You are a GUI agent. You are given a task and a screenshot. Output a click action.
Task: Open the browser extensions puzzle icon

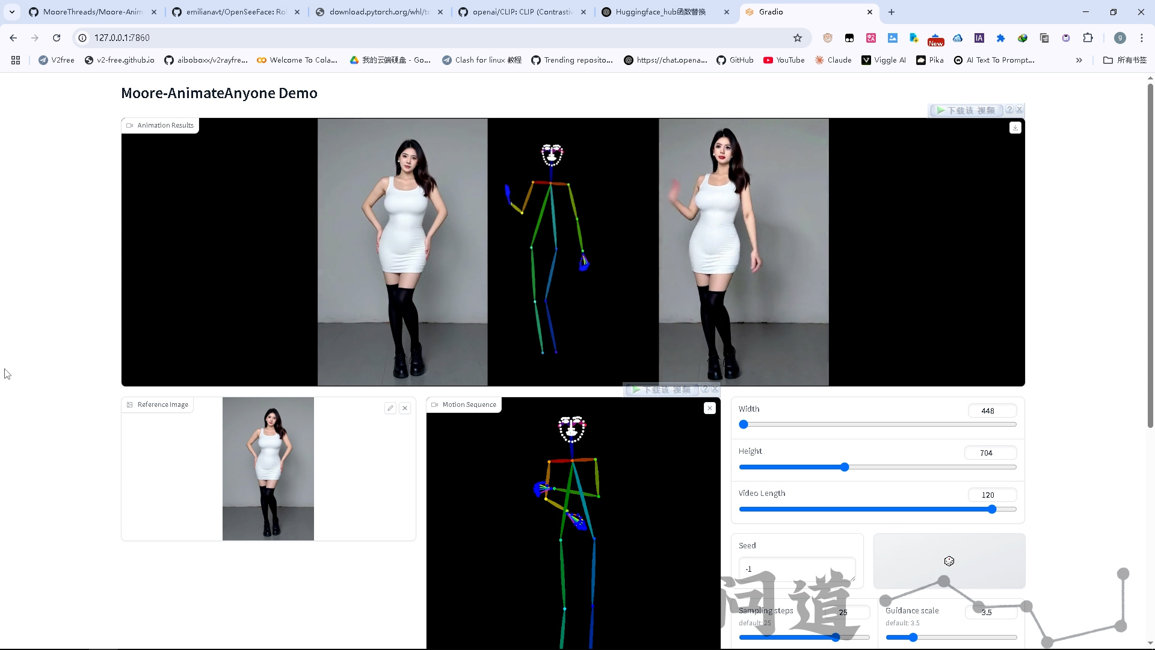(x=1088, y=38)
